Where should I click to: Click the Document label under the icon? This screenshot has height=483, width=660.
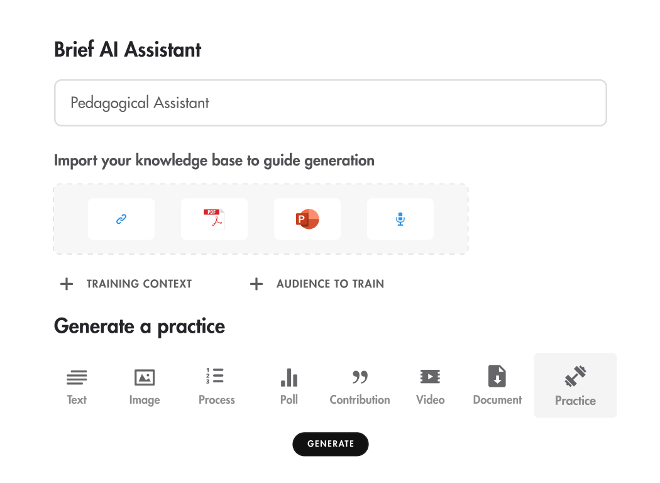tap(497, 400)
